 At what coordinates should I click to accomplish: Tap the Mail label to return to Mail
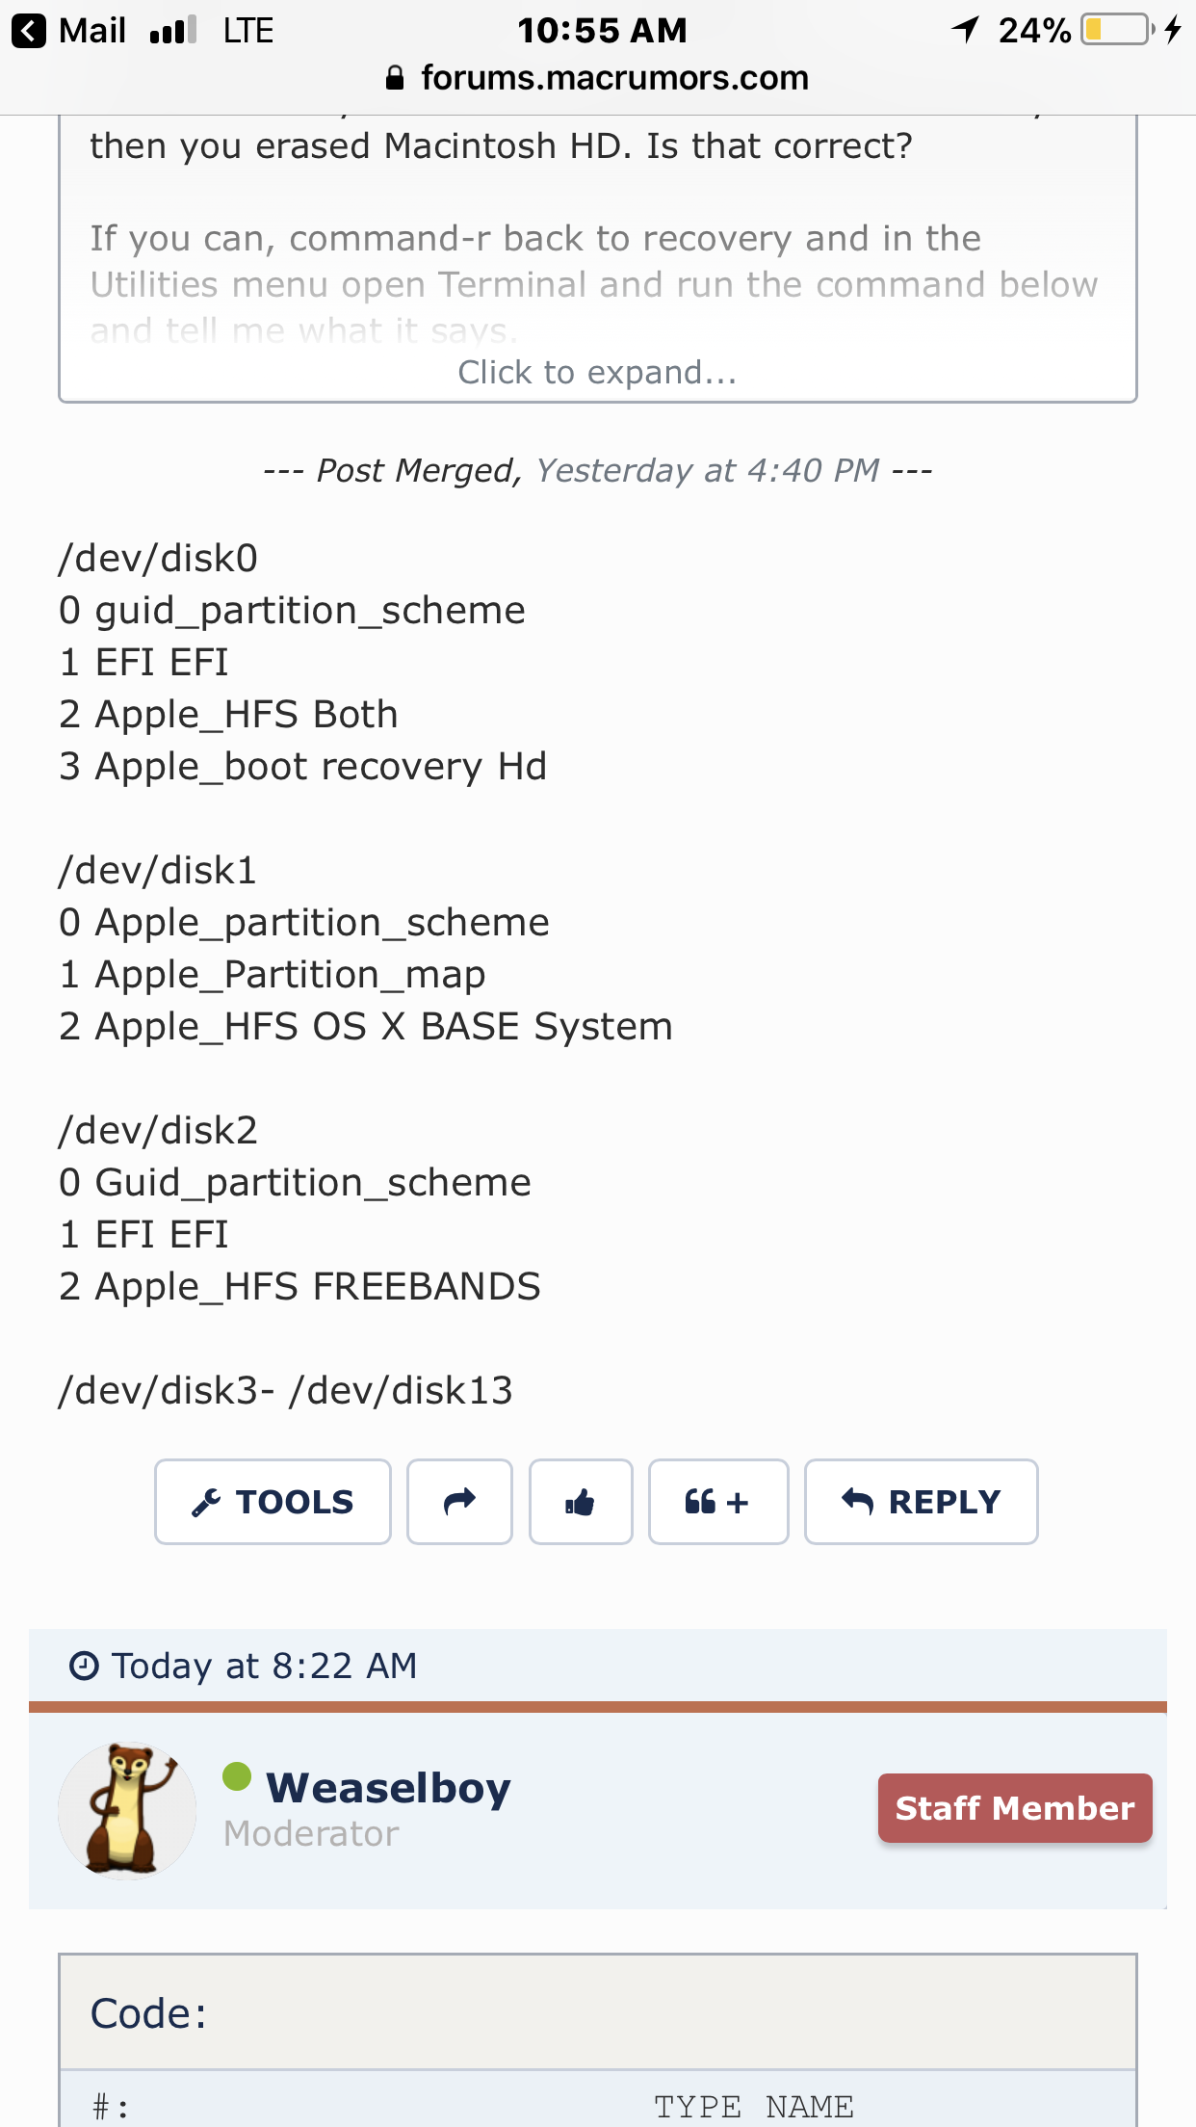click(92, 31)
